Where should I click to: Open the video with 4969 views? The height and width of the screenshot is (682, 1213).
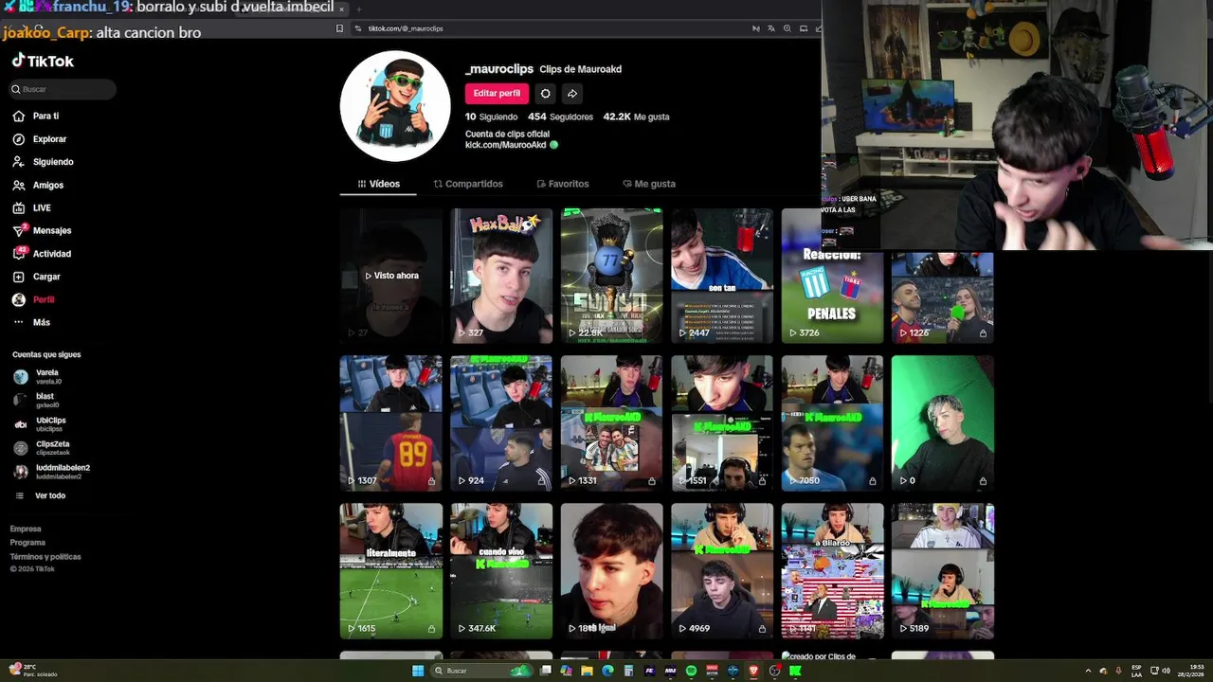[x=722, y=570]
